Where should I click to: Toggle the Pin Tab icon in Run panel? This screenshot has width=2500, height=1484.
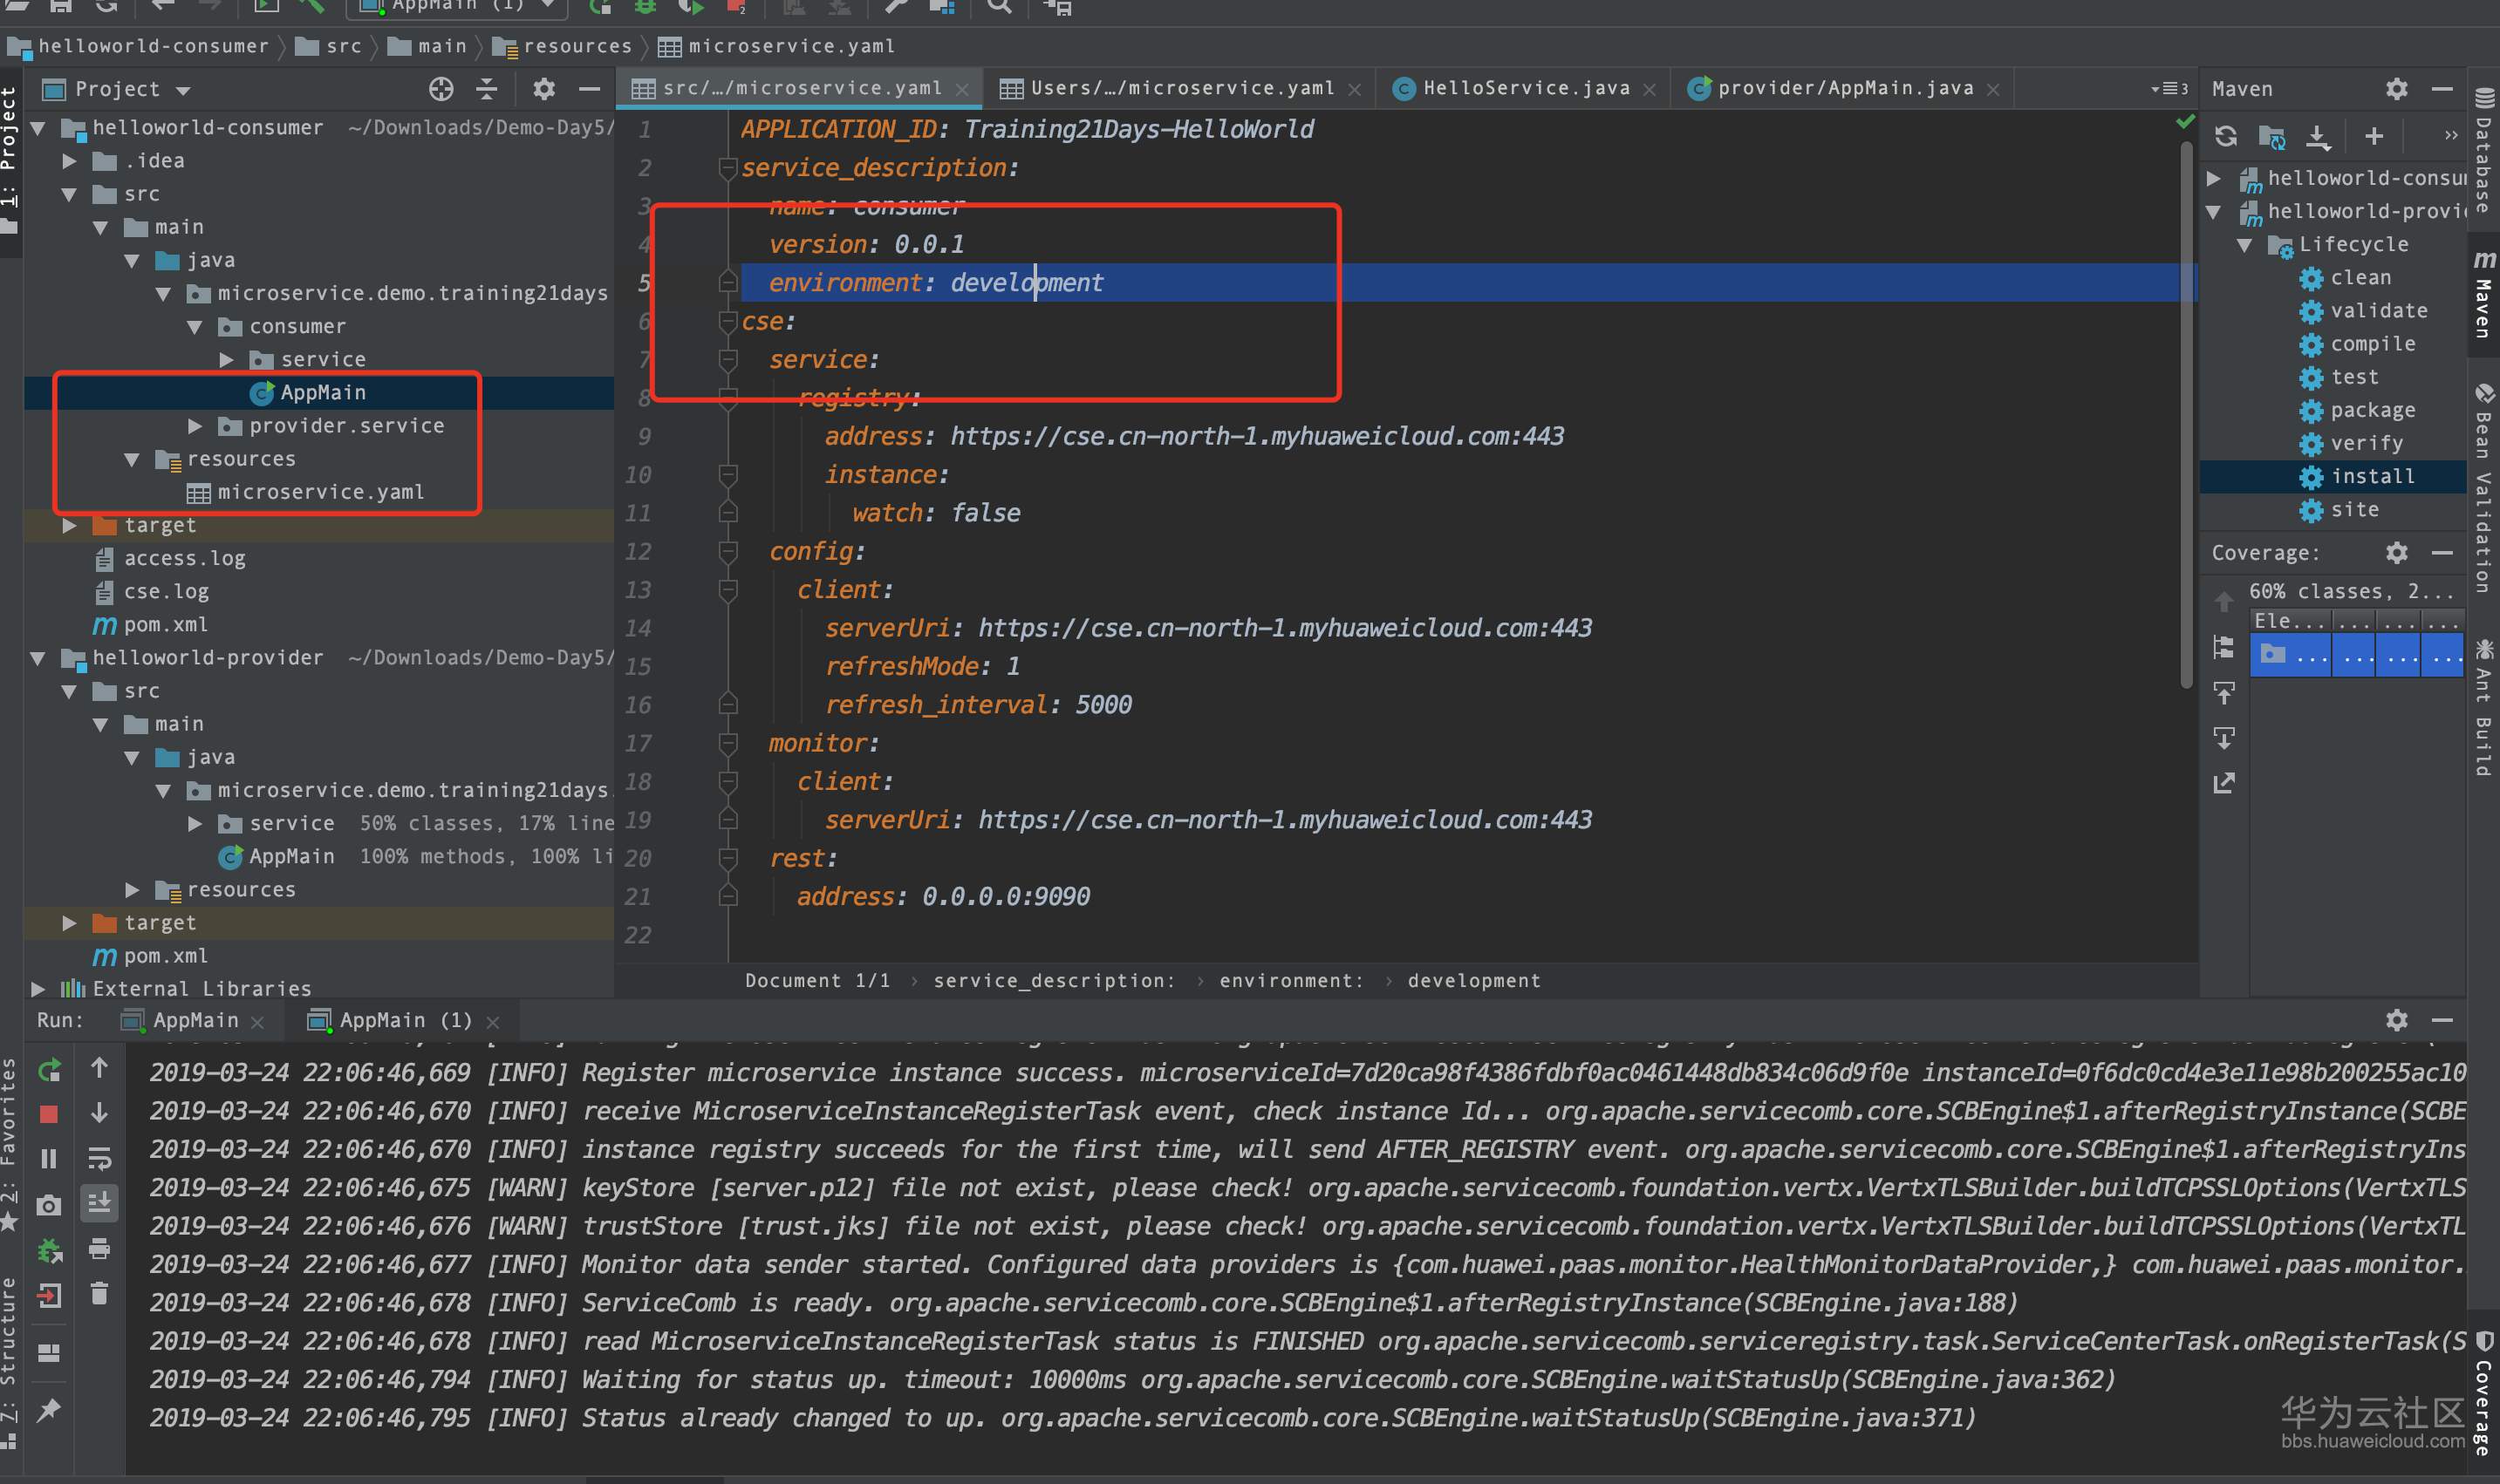tap(48, 1411)
